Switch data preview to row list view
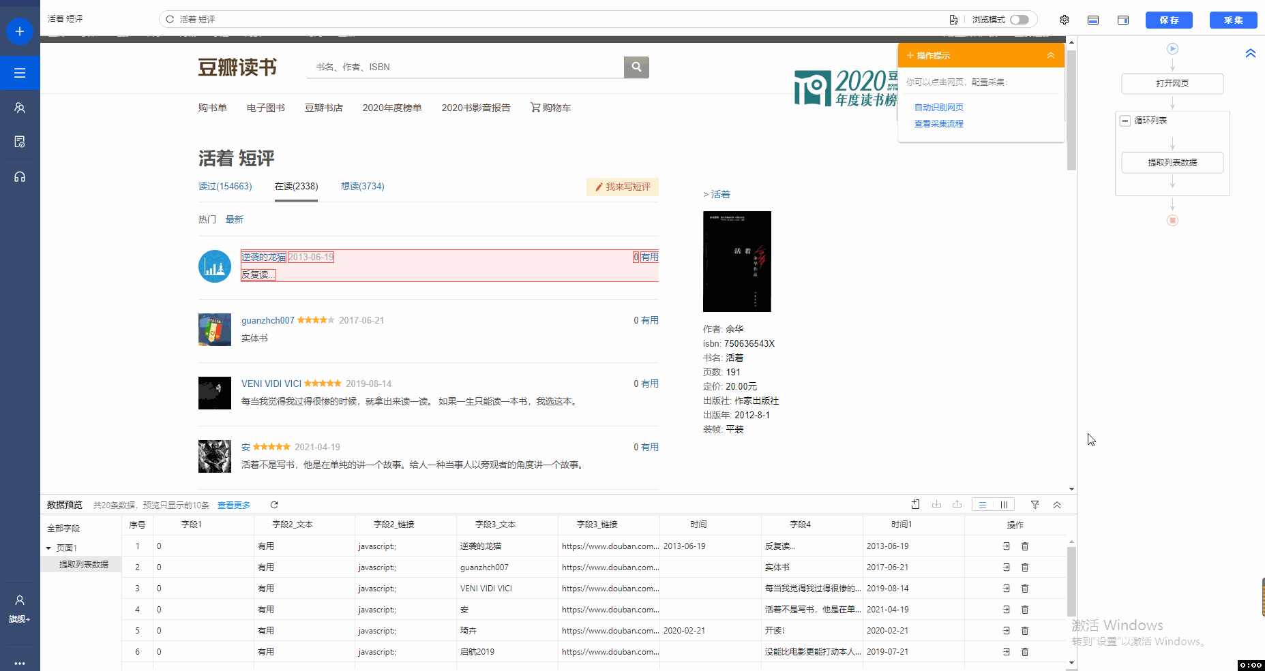The height and width of the screenshot is (671, 1265). pyautogui.click(x=983, y=505)
